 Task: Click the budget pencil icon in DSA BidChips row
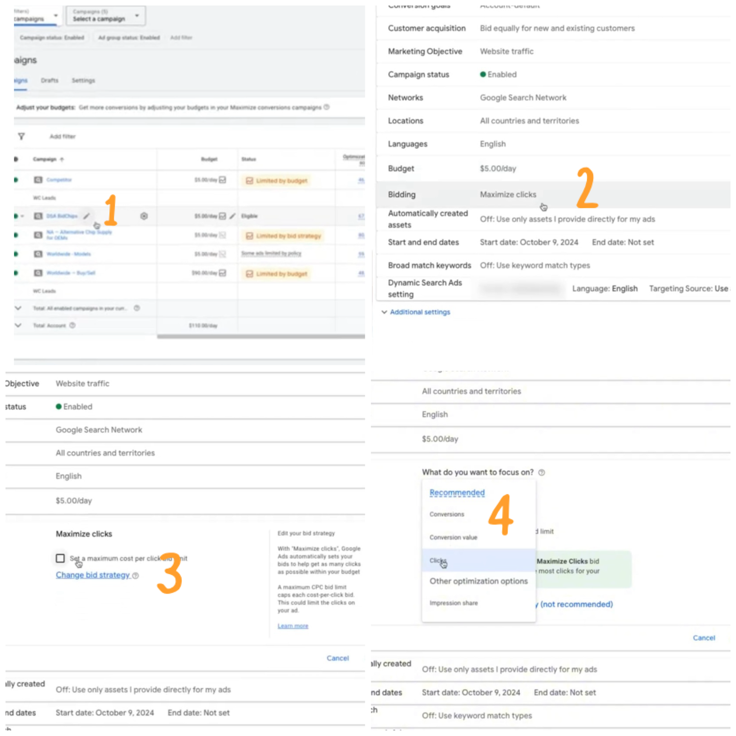232,216
